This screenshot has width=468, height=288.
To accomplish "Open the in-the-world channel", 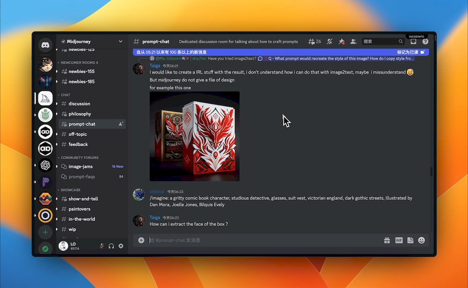I will (x=92, y=219).
